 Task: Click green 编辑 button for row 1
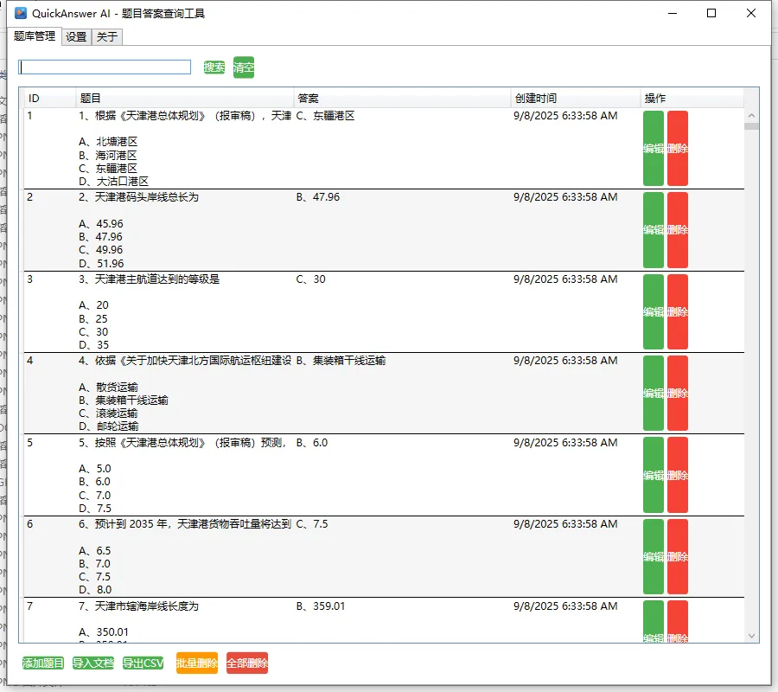(x=654, y=149)
